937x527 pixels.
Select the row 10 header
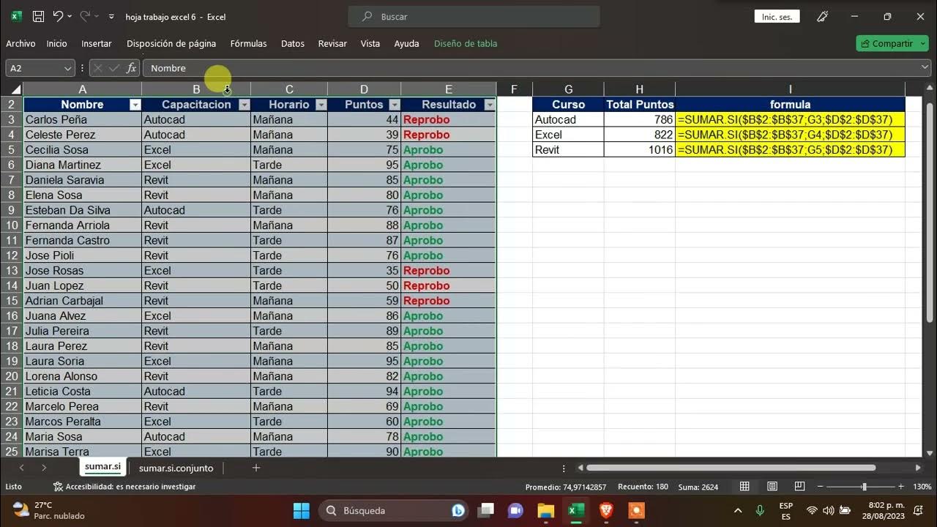[x=12, y=225]
